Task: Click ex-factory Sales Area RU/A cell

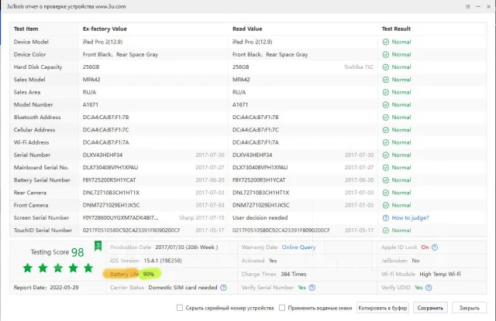Action: point(89,92)
